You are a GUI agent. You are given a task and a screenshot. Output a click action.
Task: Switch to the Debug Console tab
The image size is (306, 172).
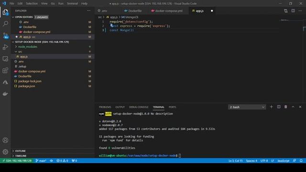click(139, 107)
